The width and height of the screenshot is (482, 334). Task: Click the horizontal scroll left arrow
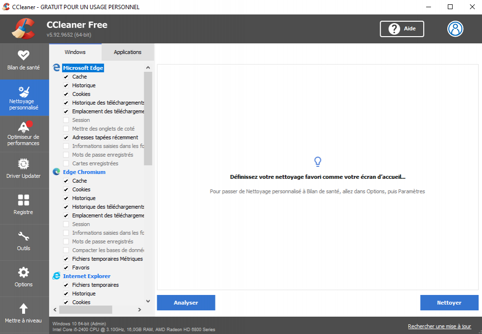(x=55, y=309)
